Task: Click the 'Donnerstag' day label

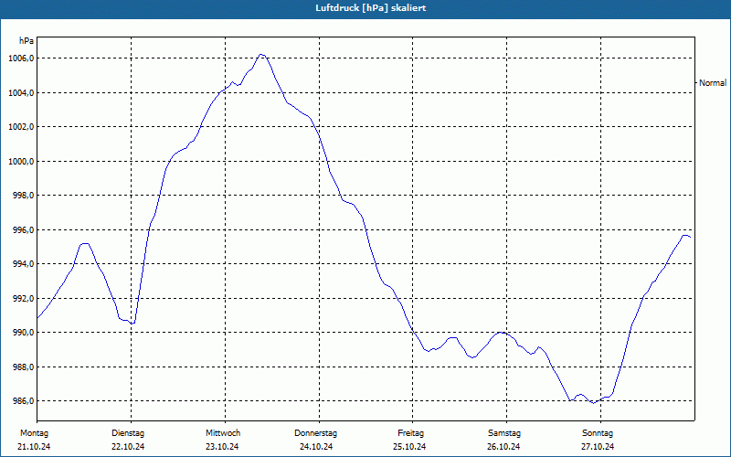Action: click(x=315, y=433)
